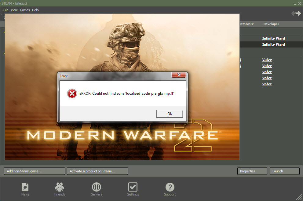Click Add non-Steam game button
This screenshot has height=201, width=303.
(x=35, y=171)
